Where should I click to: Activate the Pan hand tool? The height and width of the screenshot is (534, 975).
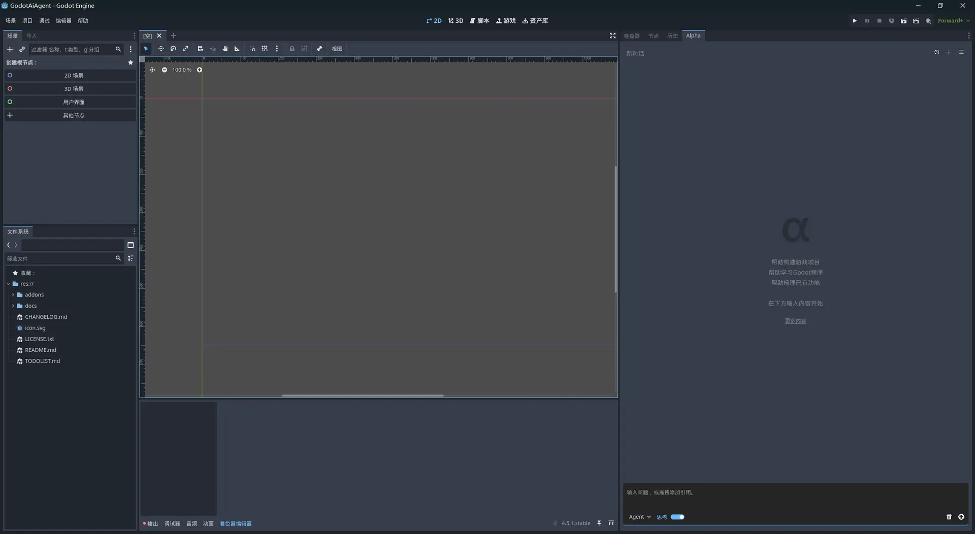point(225,49)
